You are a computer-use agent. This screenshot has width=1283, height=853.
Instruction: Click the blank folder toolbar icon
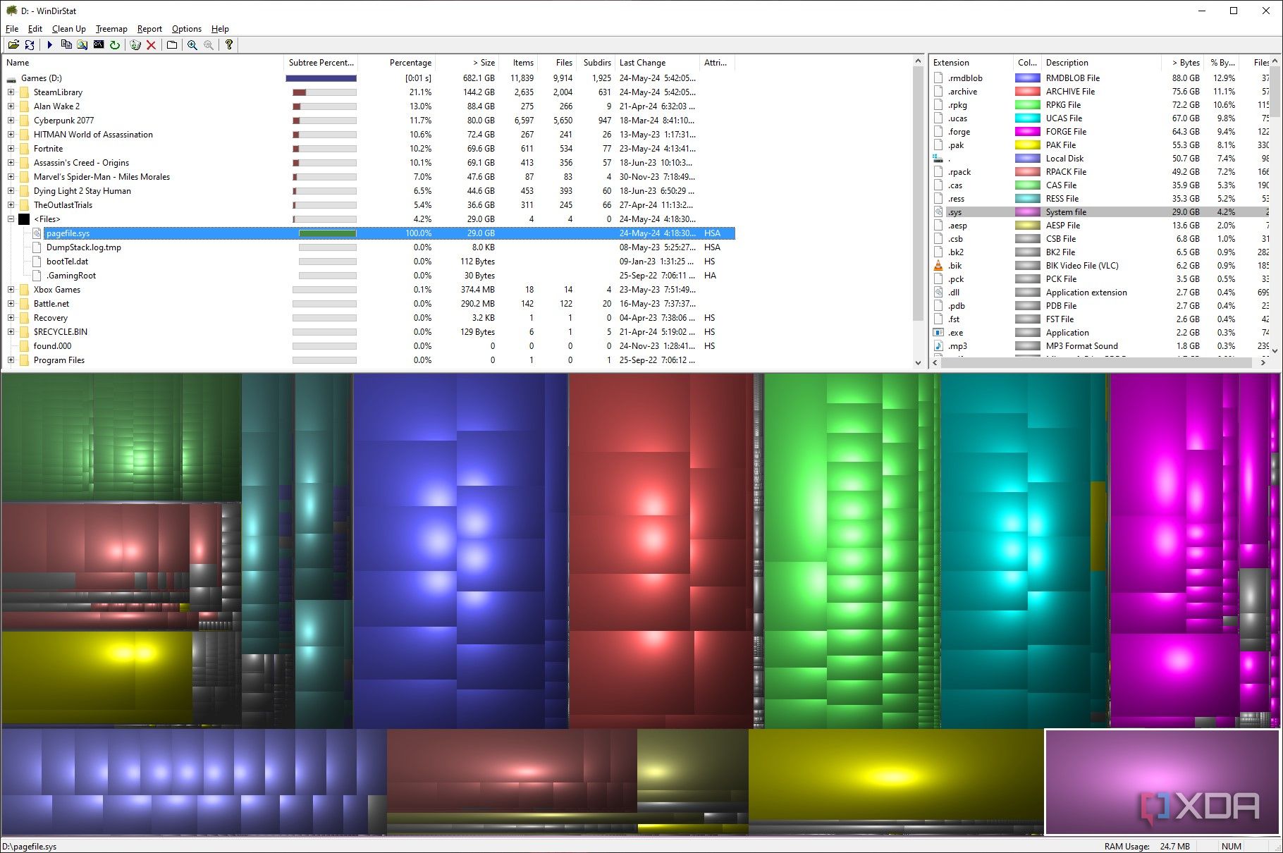[x=172, y=45]
